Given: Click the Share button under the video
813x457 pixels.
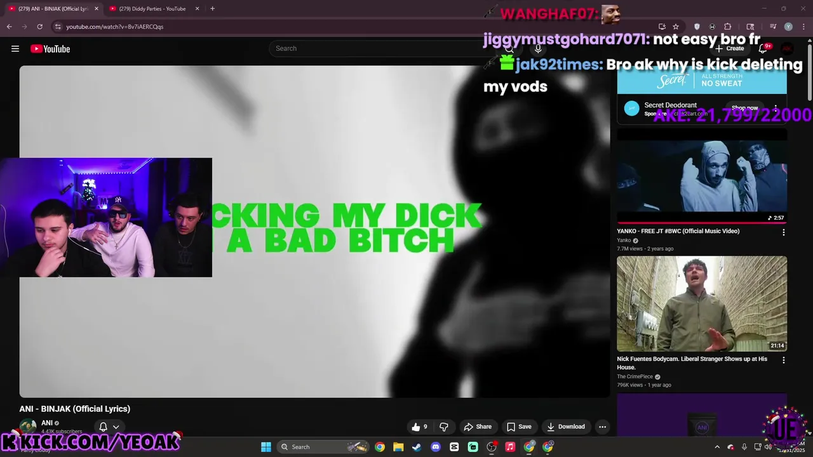Looking at the screenshot, I should pos(478,427).
